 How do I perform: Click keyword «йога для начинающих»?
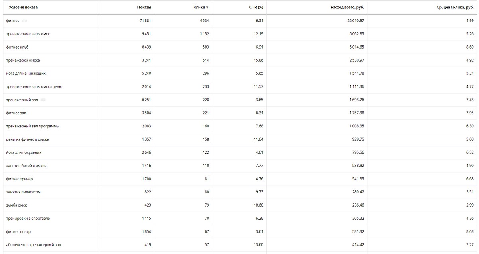tap(26, 73)
